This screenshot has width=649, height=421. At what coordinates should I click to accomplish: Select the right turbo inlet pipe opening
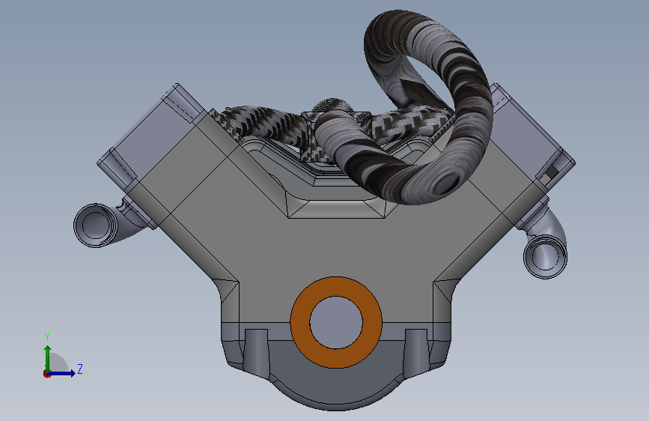(x=545, y=256)
